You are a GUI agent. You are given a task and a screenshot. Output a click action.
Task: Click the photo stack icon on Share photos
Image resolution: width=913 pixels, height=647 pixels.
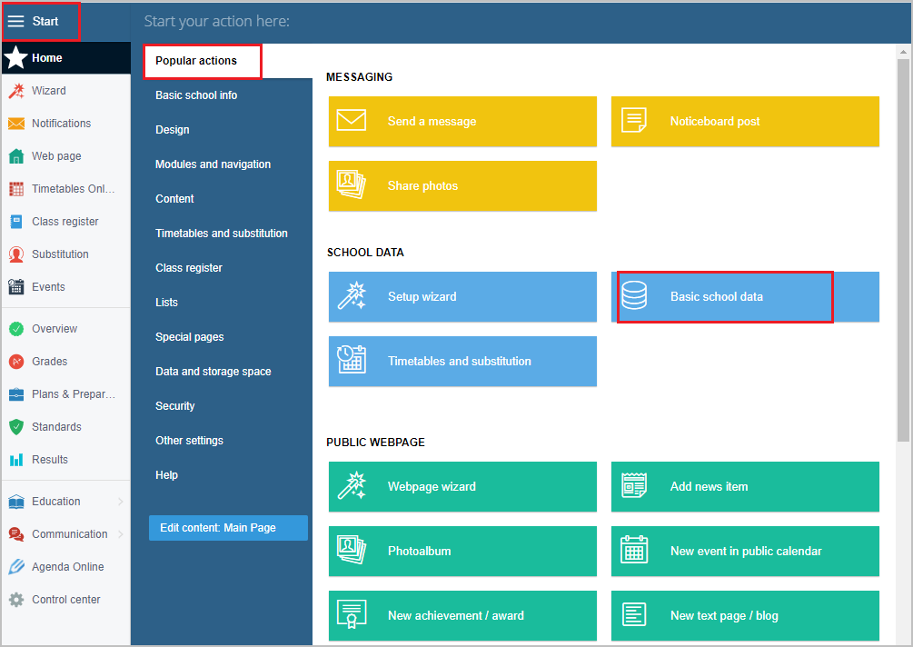tap(352, 184)
